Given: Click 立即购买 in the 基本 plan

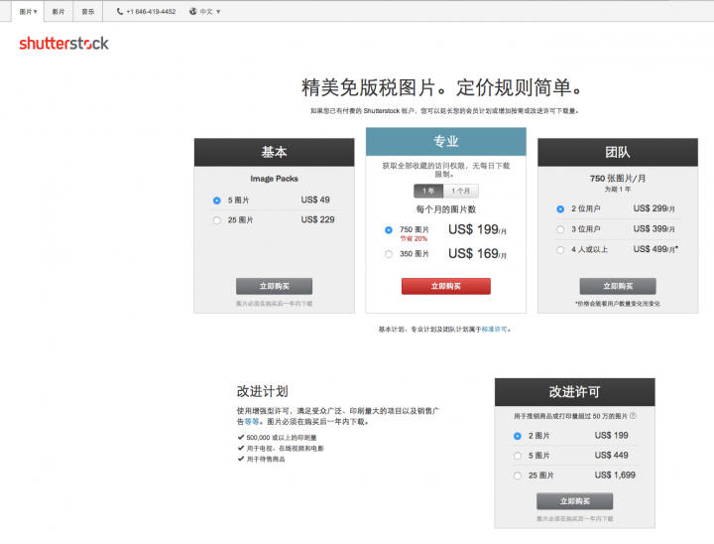Looking at the screenshot, I should tap(274, 286).
